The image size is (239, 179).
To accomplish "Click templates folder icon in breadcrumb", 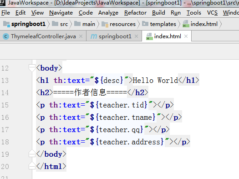I will pyautogui.click(x=145, y=24).
